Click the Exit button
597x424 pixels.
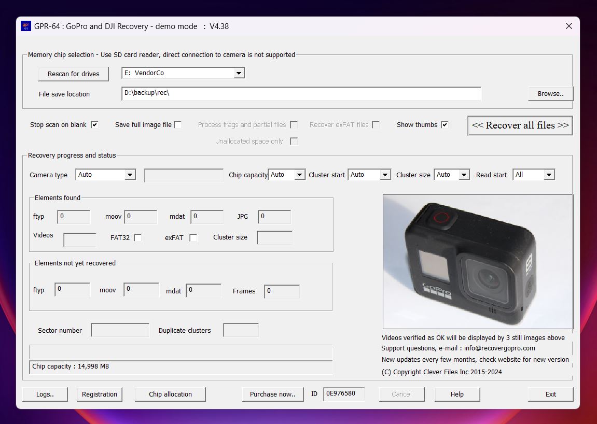(x=550, y=394)
